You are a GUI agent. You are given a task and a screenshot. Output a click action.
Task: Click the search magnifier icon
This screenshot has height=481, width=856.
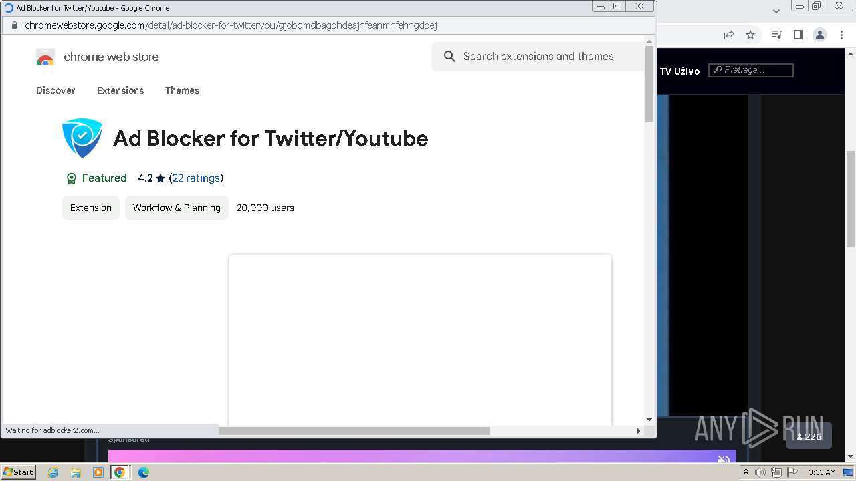click(x=449, y=57)
